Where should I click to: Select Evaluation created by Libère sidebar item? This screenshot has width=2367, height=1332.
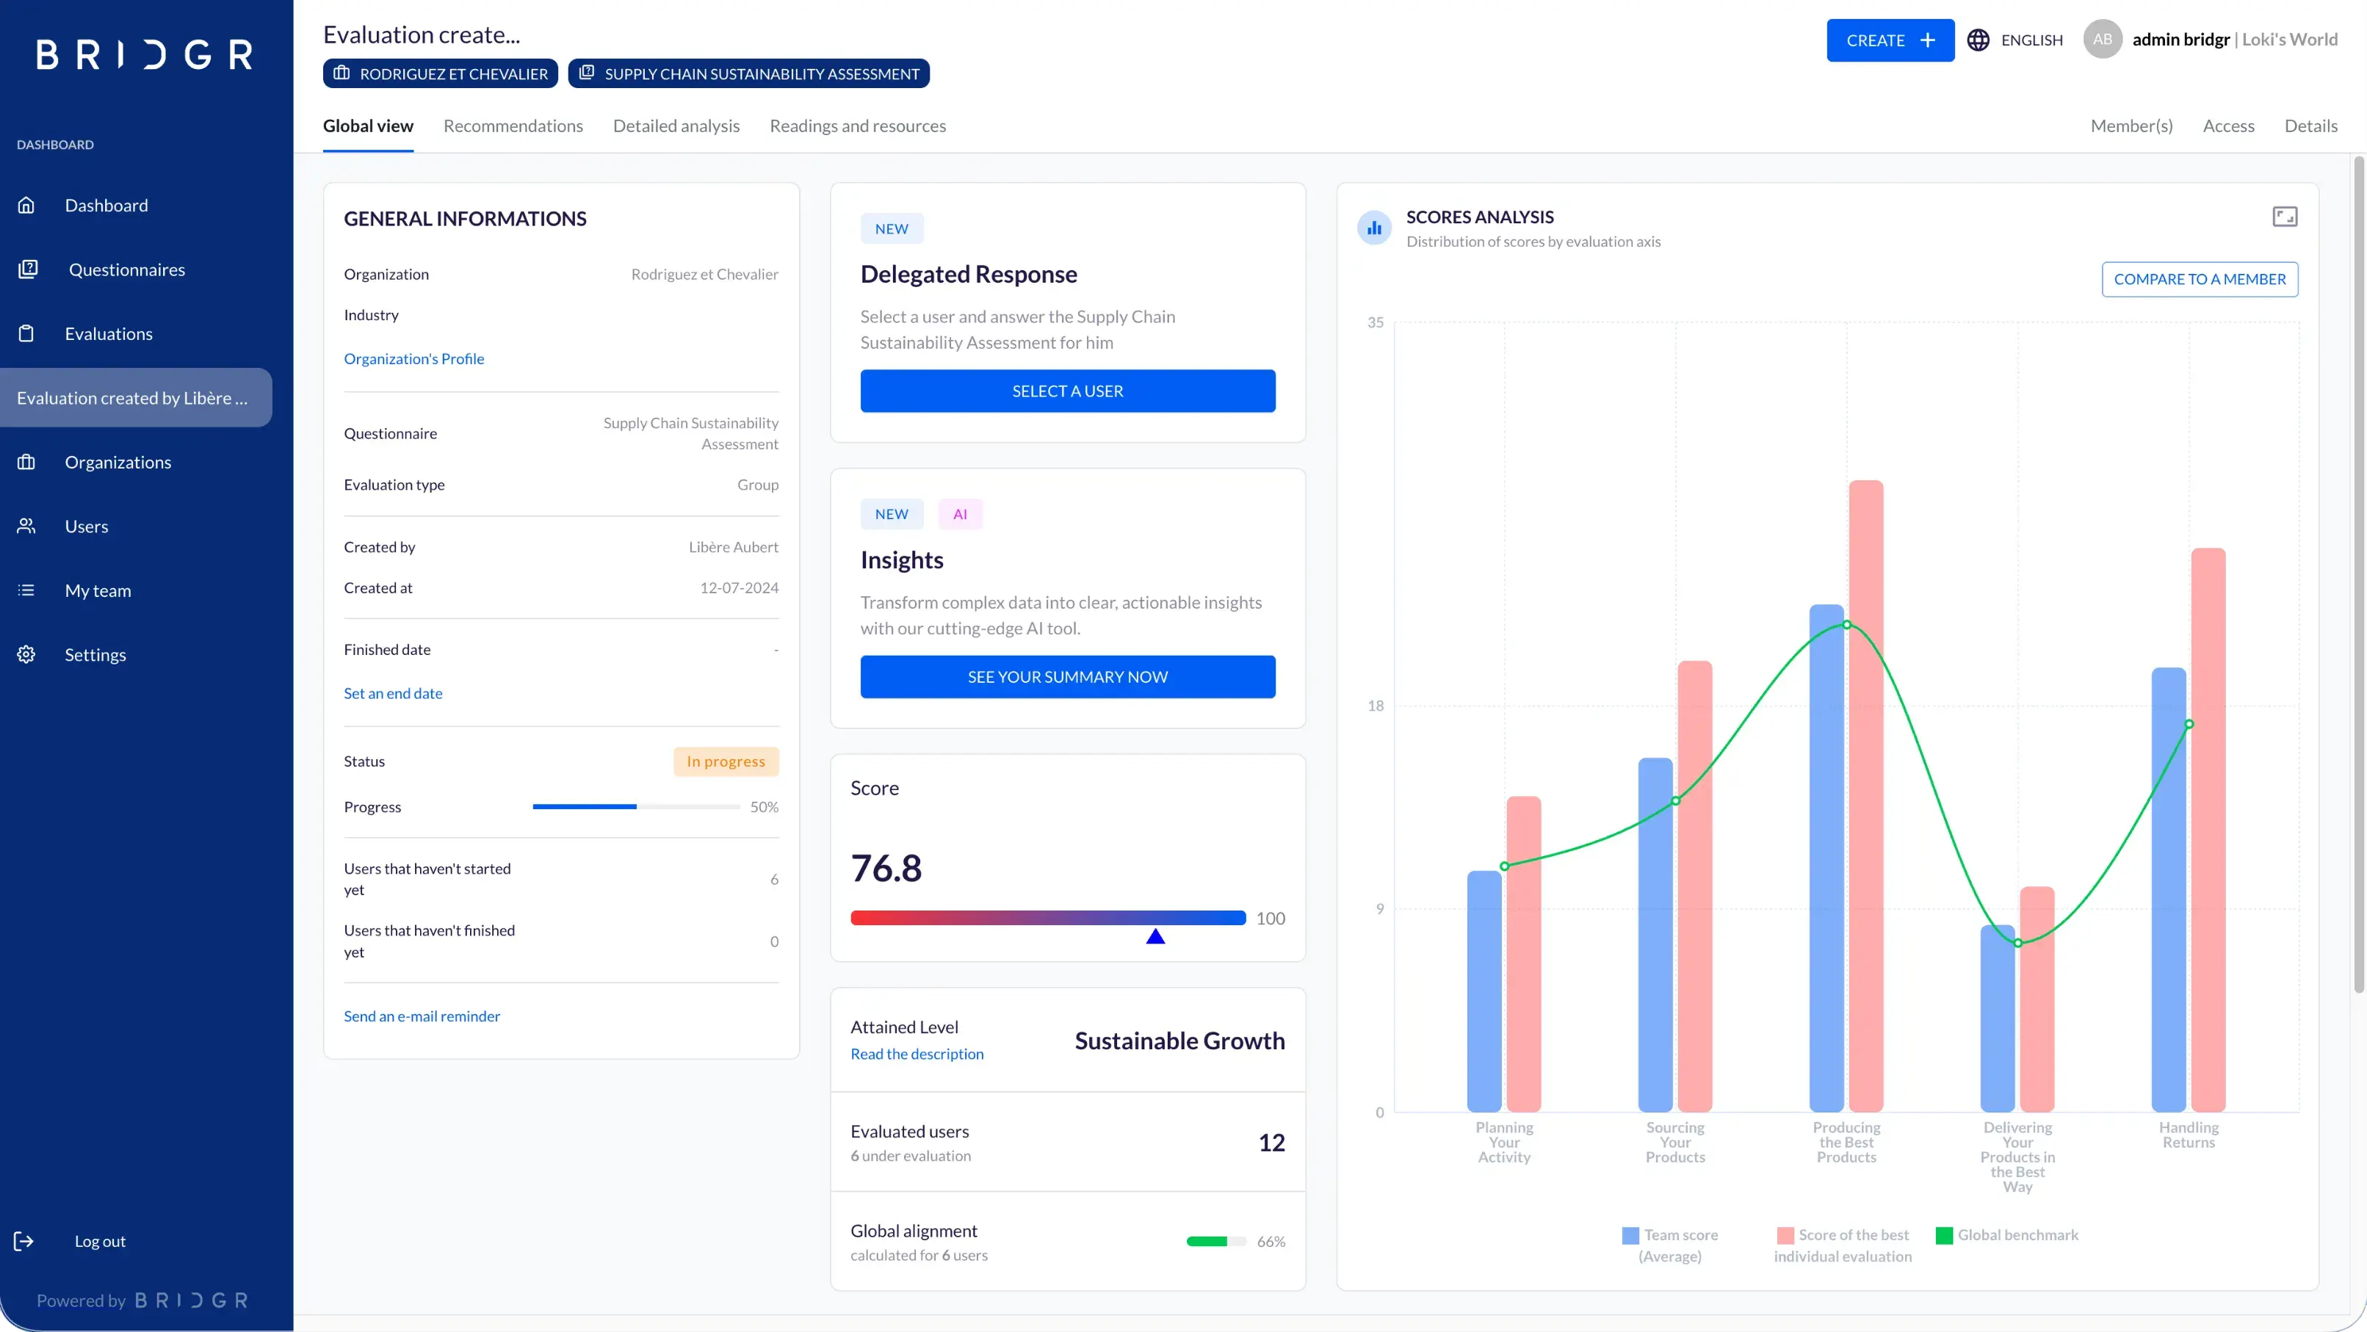tap(136, 398)
